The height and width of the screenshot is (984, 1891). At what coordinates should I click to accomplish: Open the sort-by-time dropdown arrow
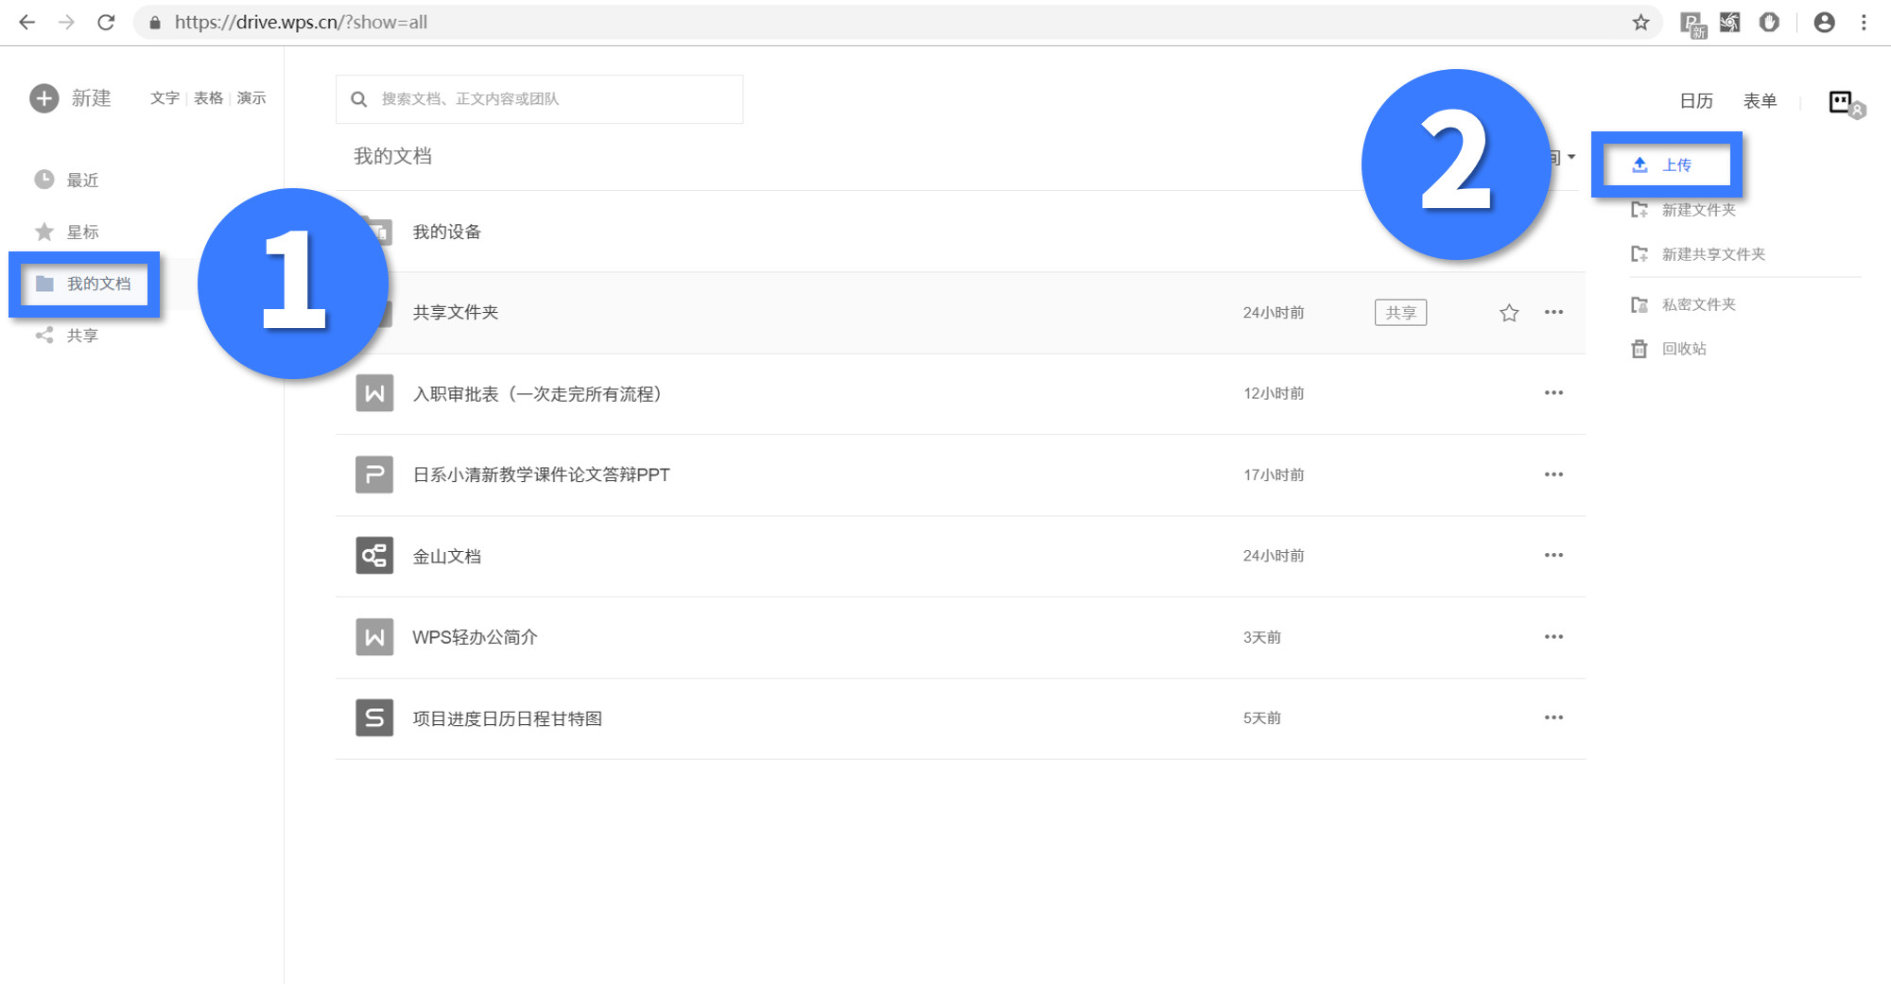tap(1571, 157)
